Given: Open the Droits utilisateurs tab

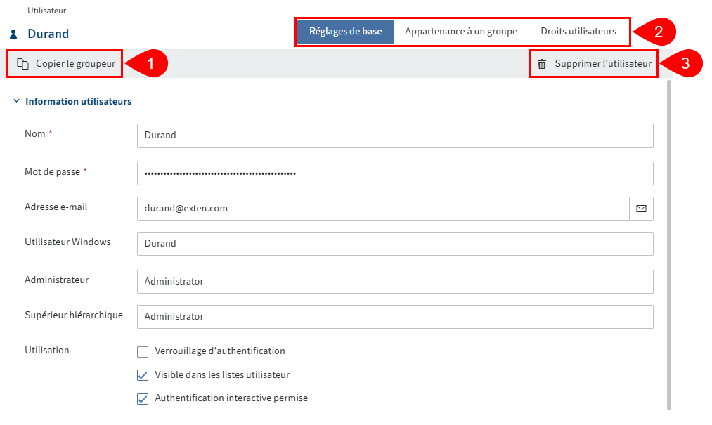Looking at the screenshot, I should point(578,31).
